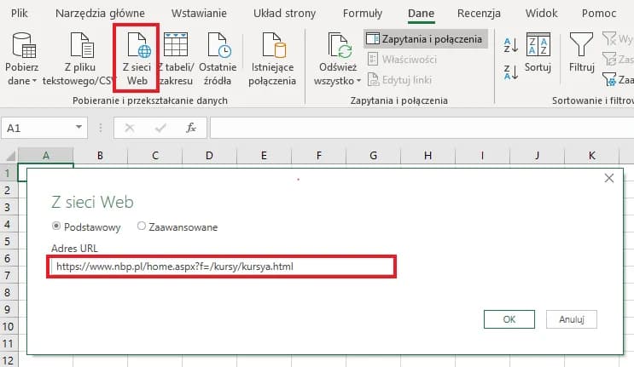634x367 pixels.
Task: Expand the Pobierz dane dropdown
Action: pyautogui.click(x=34, y=81)
